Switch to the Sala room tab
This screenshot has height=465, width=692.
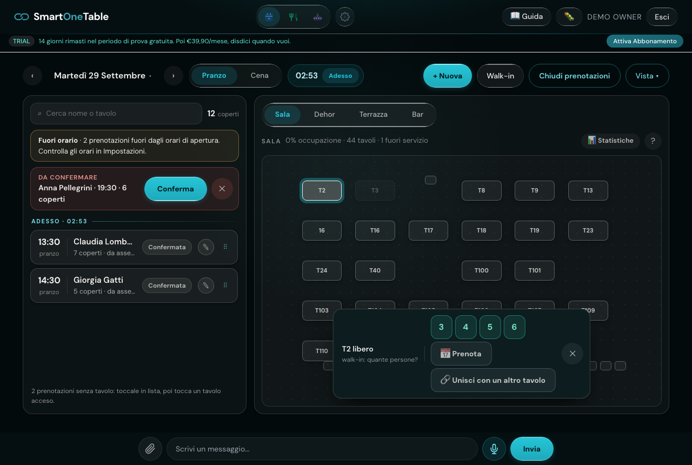pos(282,115)
